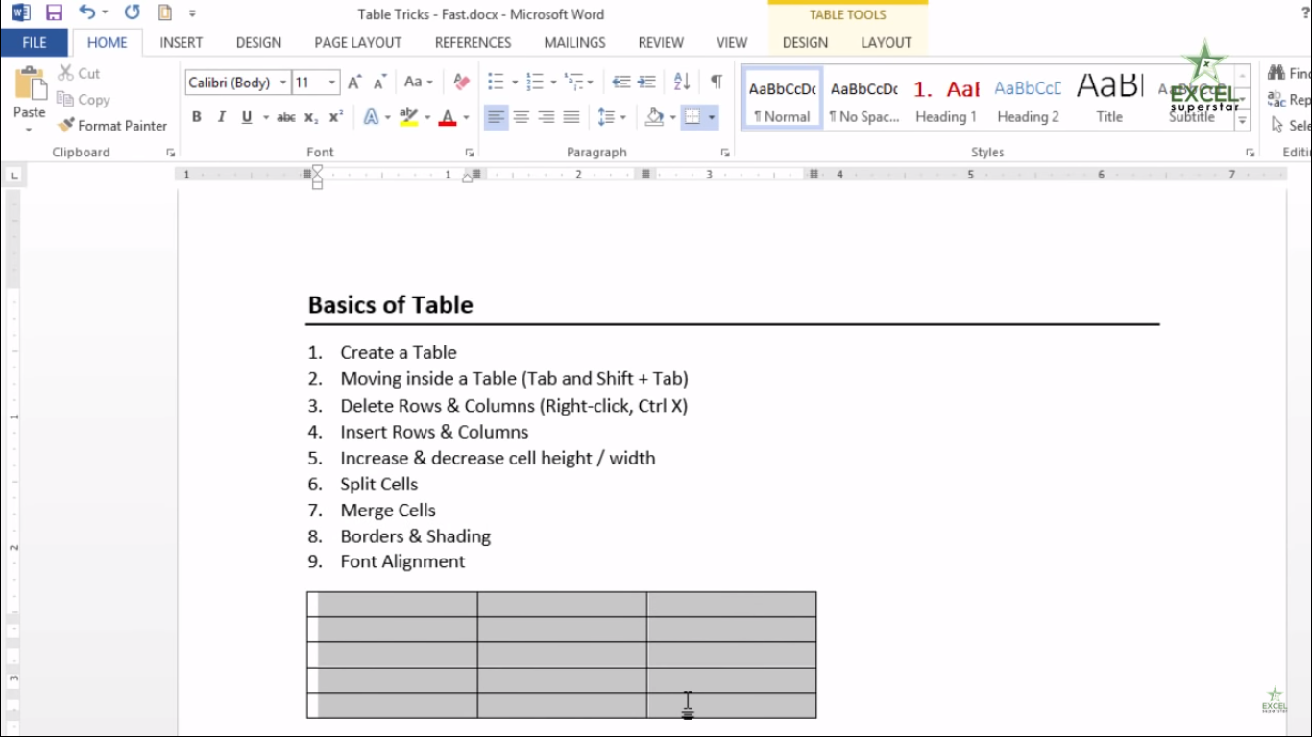1312x737 pixels.
Task: Click the Multilevel List icon
Action: pos(573,82)
